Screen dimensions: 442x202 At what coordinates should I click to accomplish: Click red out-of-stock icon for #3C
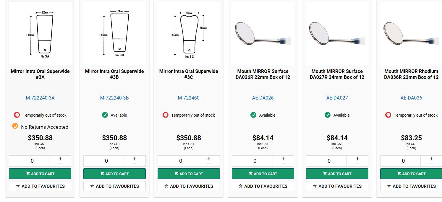coord(166,115)
